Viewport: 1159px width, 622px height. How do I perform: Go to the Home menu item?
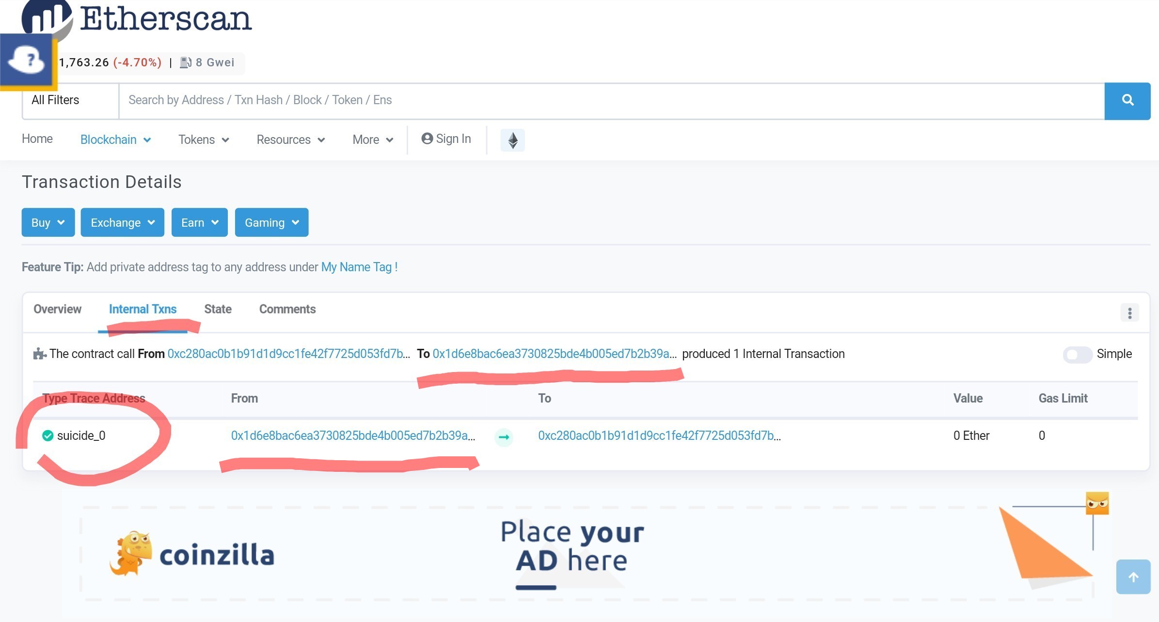point(37,139)
